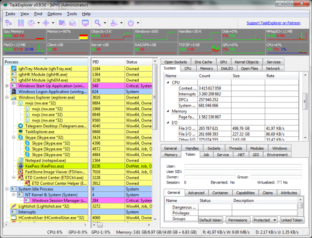
Task: Click the Permissions button
Action: (238, 220)
